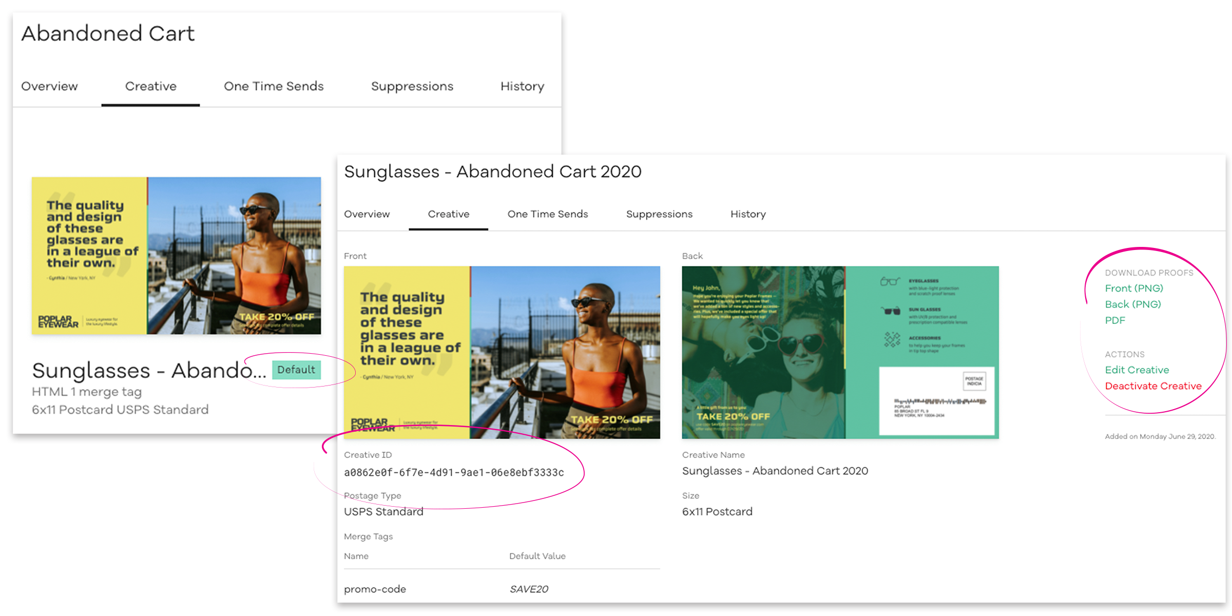Open the Overview tab in Abandoned Cart panel
This screenshot has width=1232, height=616.
tap(49, 86)
